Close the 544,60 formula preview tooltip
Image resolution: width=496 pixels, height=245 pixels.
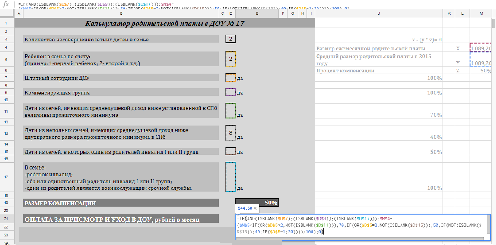[x=255, y=209]
